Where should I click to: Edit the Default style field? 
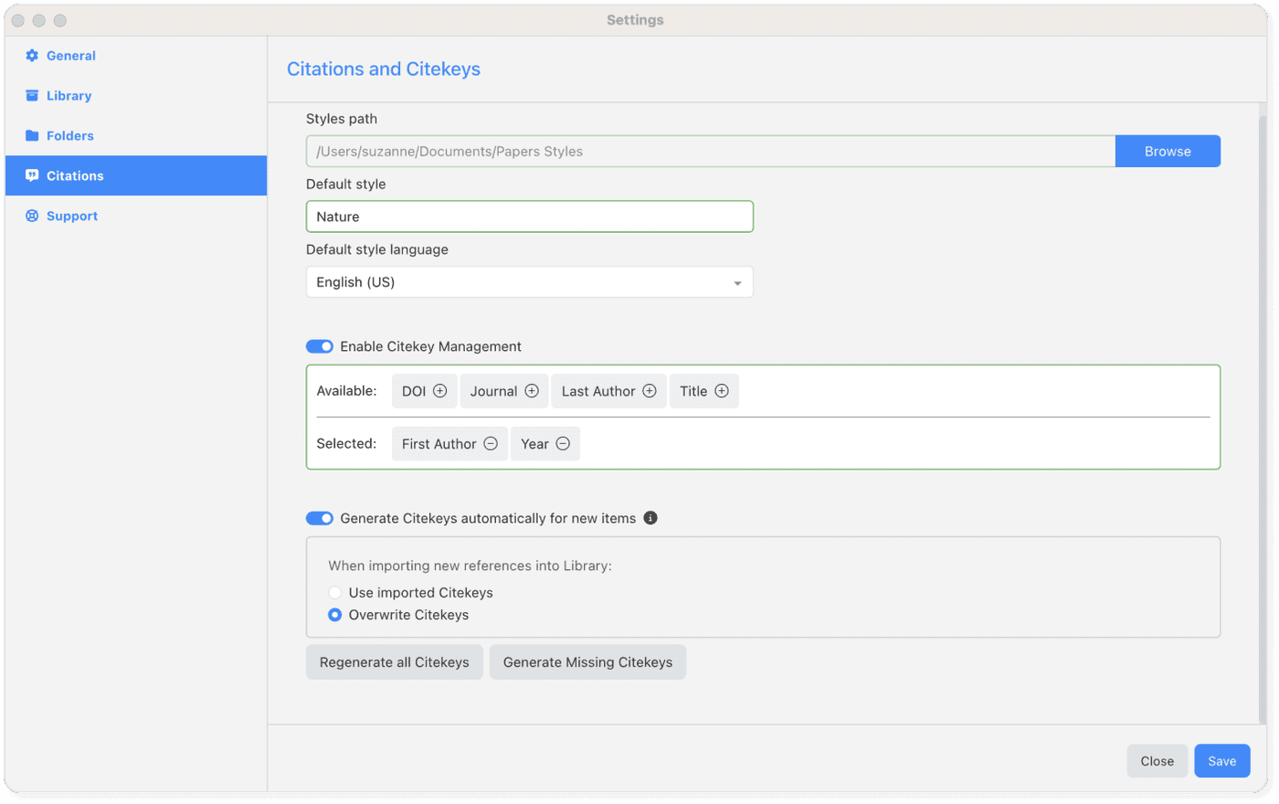tap(530, 216)
